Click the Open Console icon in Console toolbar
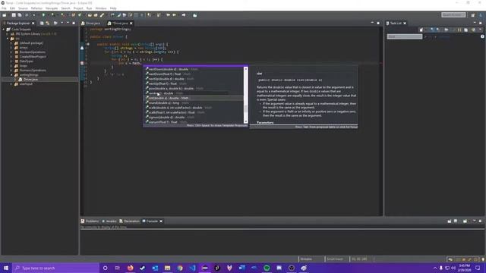486x273 pixels. [x=465, y=221]
